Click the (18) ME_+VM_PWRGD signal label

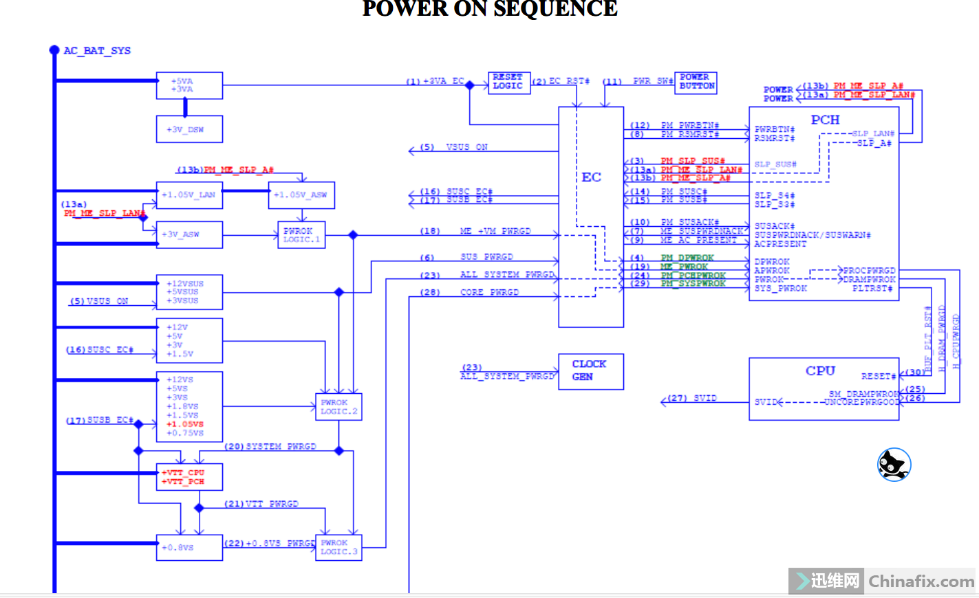[x=475, y=231]
